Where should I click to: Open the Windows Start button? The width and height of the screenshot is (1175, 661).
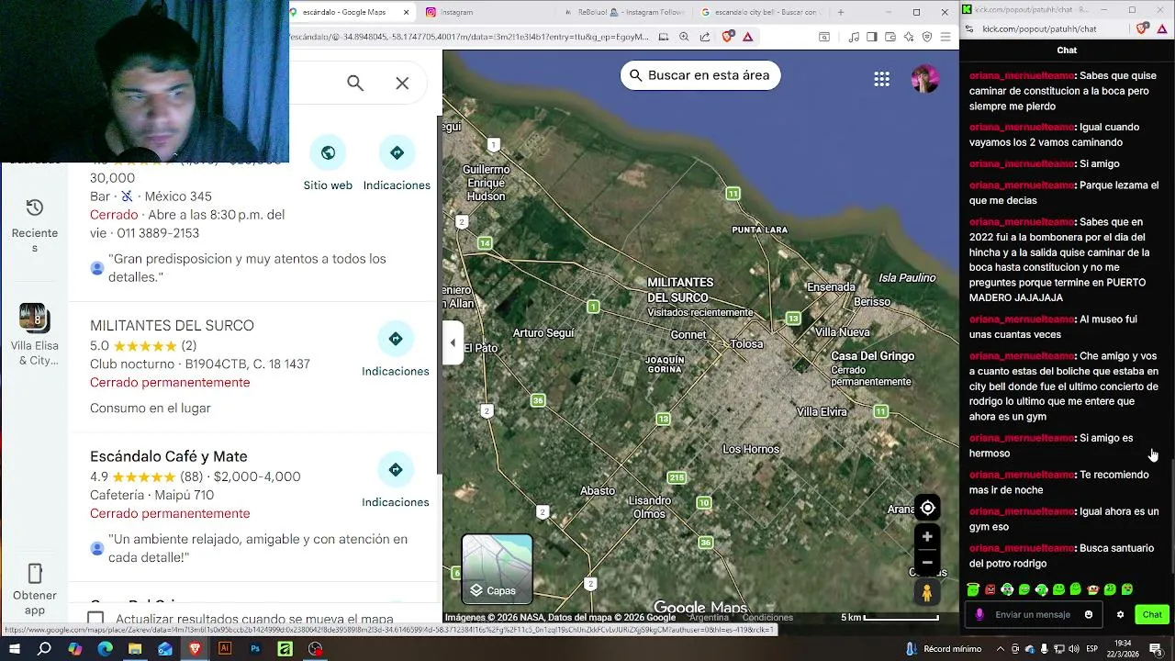(15, 649)
